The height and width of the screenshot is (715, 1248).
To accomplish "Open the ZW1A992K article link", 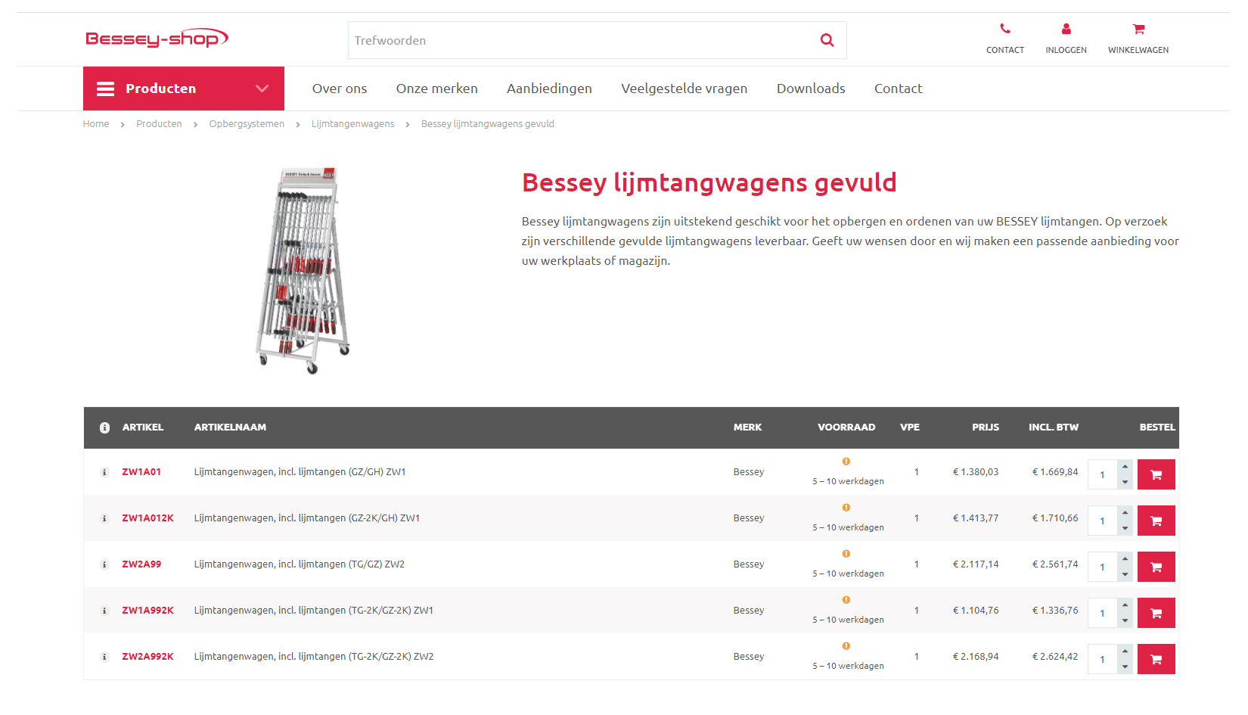I will pyautogui.click(x=147, y=611).
